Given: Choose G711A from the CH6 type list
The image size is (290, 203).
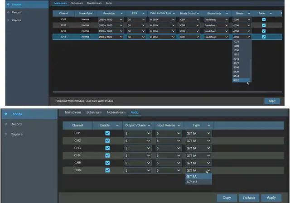Looking at the screenshot, I should pyautogui.click(x=198, y=176).
